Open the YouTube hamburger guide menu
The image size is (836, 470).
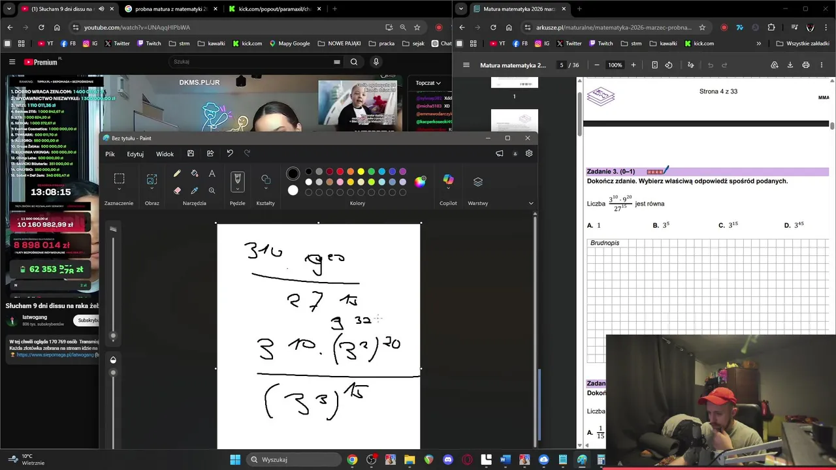click(12, 62)
